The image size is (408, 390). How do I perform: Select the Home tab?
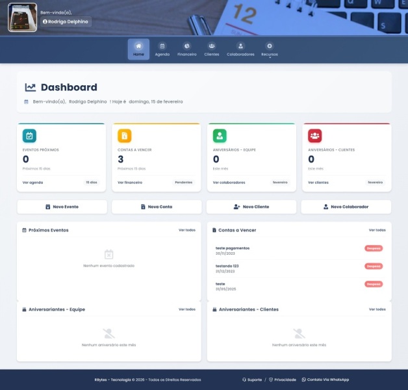[138, 49]
